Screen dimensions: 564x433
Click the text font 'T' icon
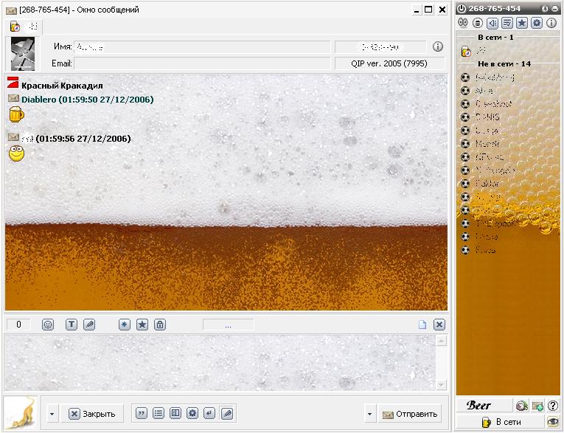tap(72, 325)
